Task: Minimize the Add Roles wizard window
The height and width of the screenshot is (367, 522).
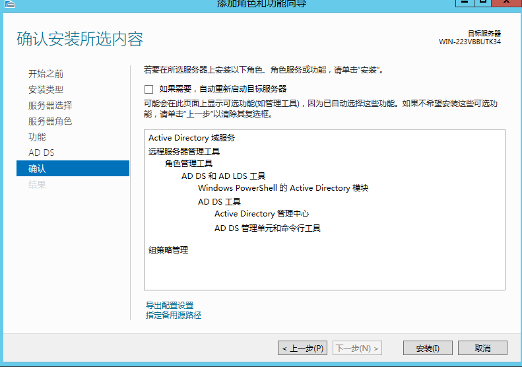Action: click(465, 3)
